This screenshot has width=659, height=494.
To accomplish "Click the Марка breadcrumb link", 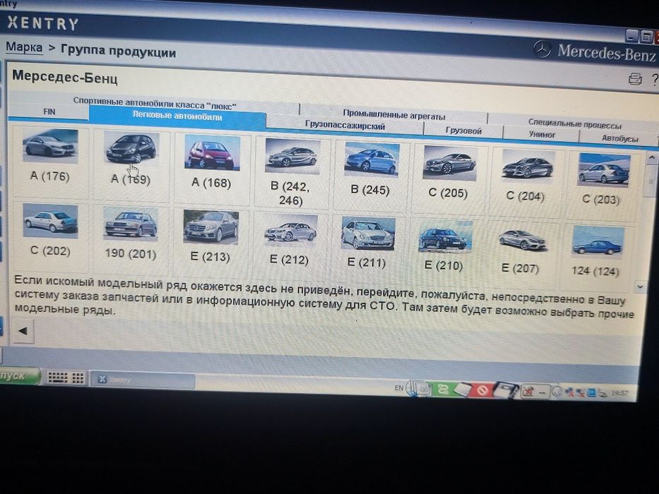I will [24, 47].
